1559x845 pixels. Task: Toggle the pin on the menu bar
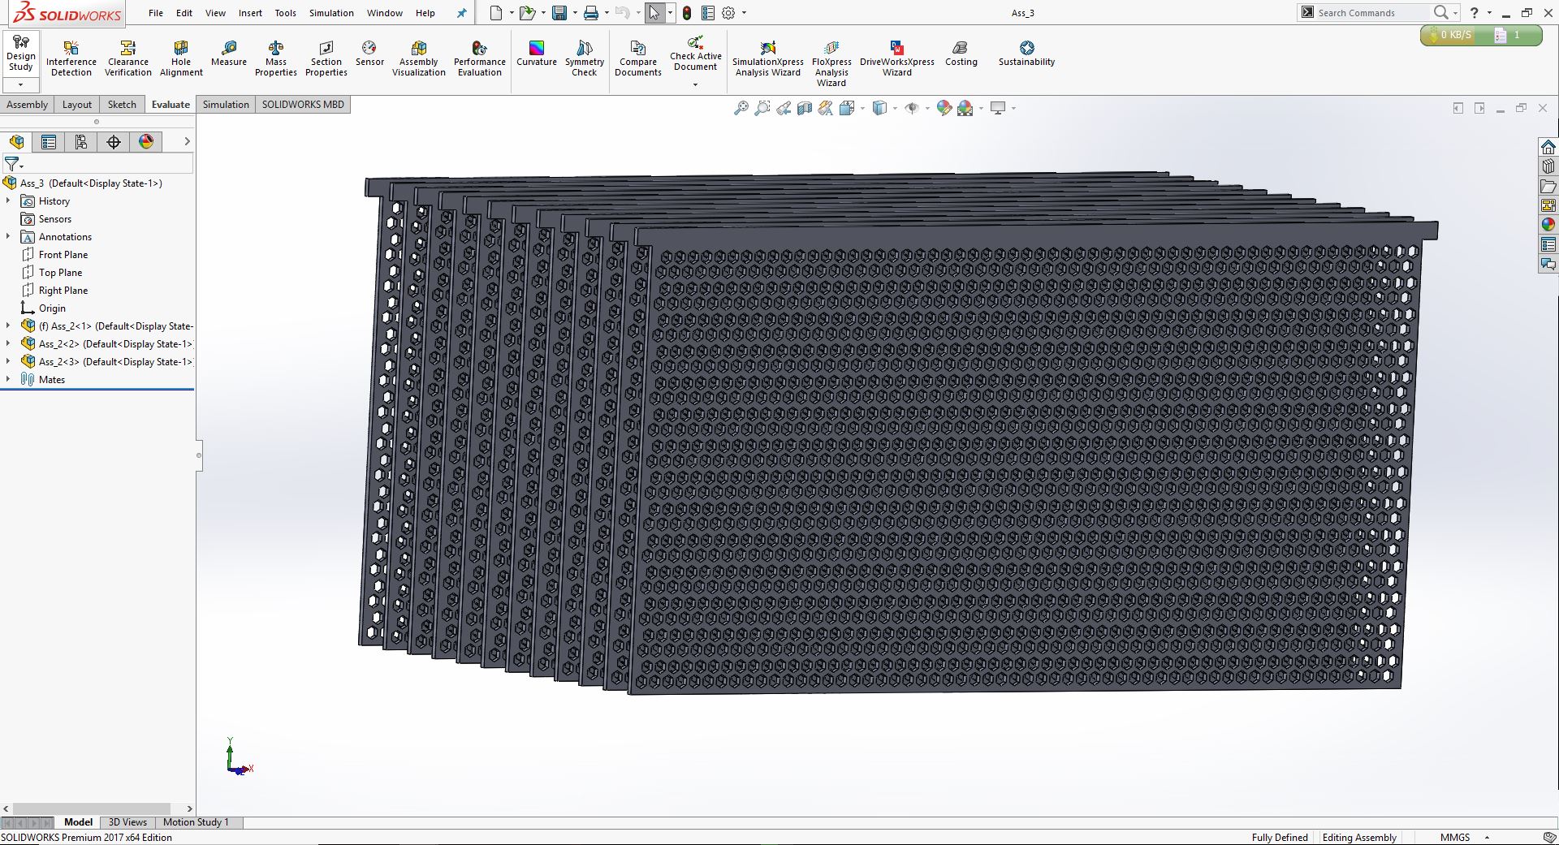[462, 13]
